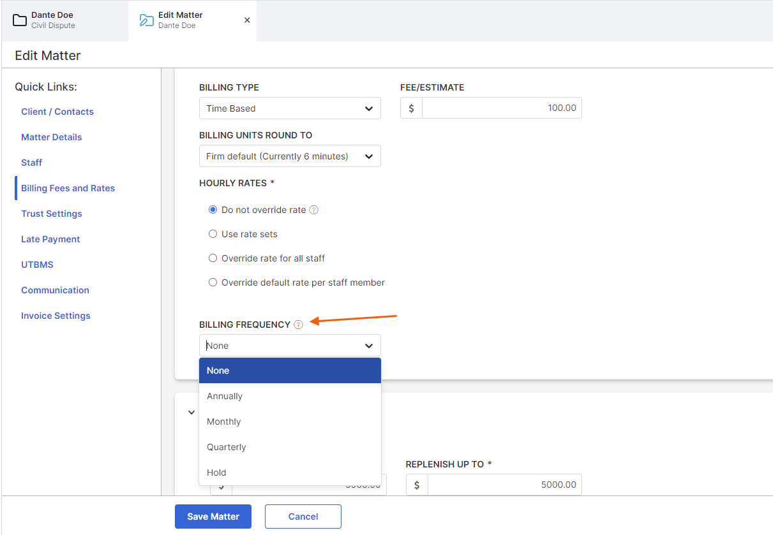Click the Replenish Up To amount field
Viewport: 773px width, 535px height.
click(x=505, y=485)
